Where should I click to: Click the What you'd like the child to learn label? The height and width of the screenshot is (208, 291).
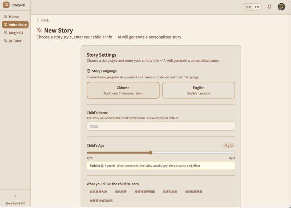pos(112,184)
